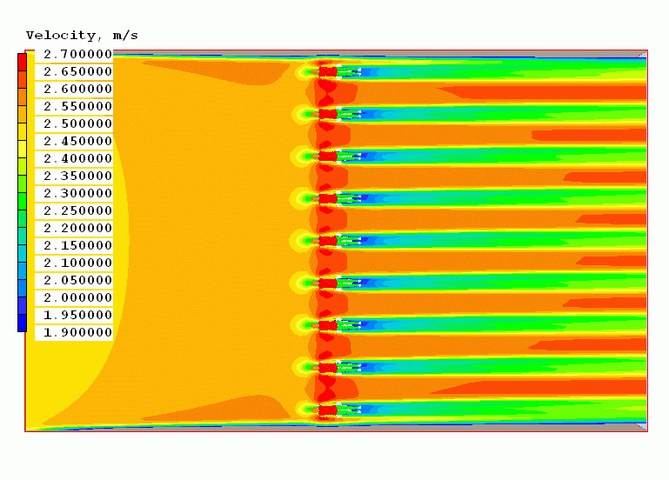Select the 2.250000 legend value
The height and width of the screenshot is (480, 669).
tap(77, 211)
